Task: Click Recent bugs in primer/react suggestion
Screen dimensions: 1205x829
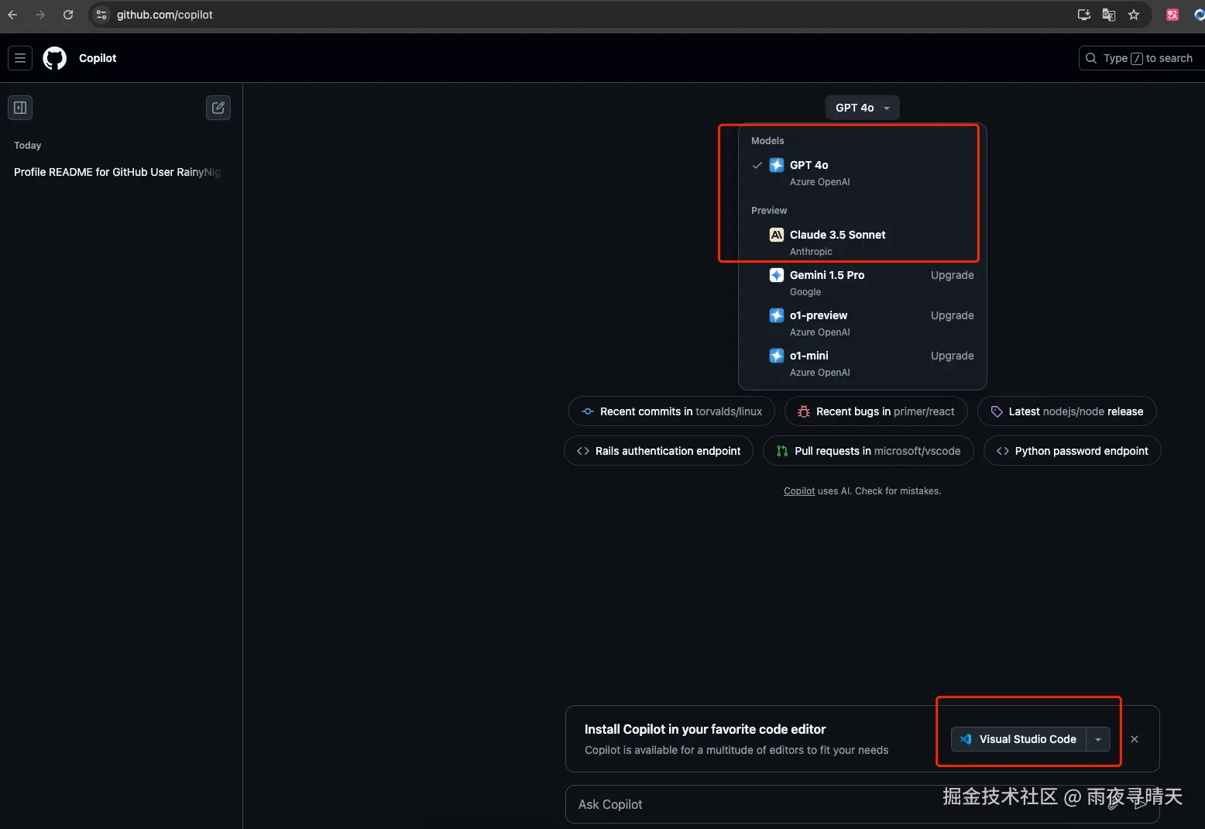Action: (876, 411)
